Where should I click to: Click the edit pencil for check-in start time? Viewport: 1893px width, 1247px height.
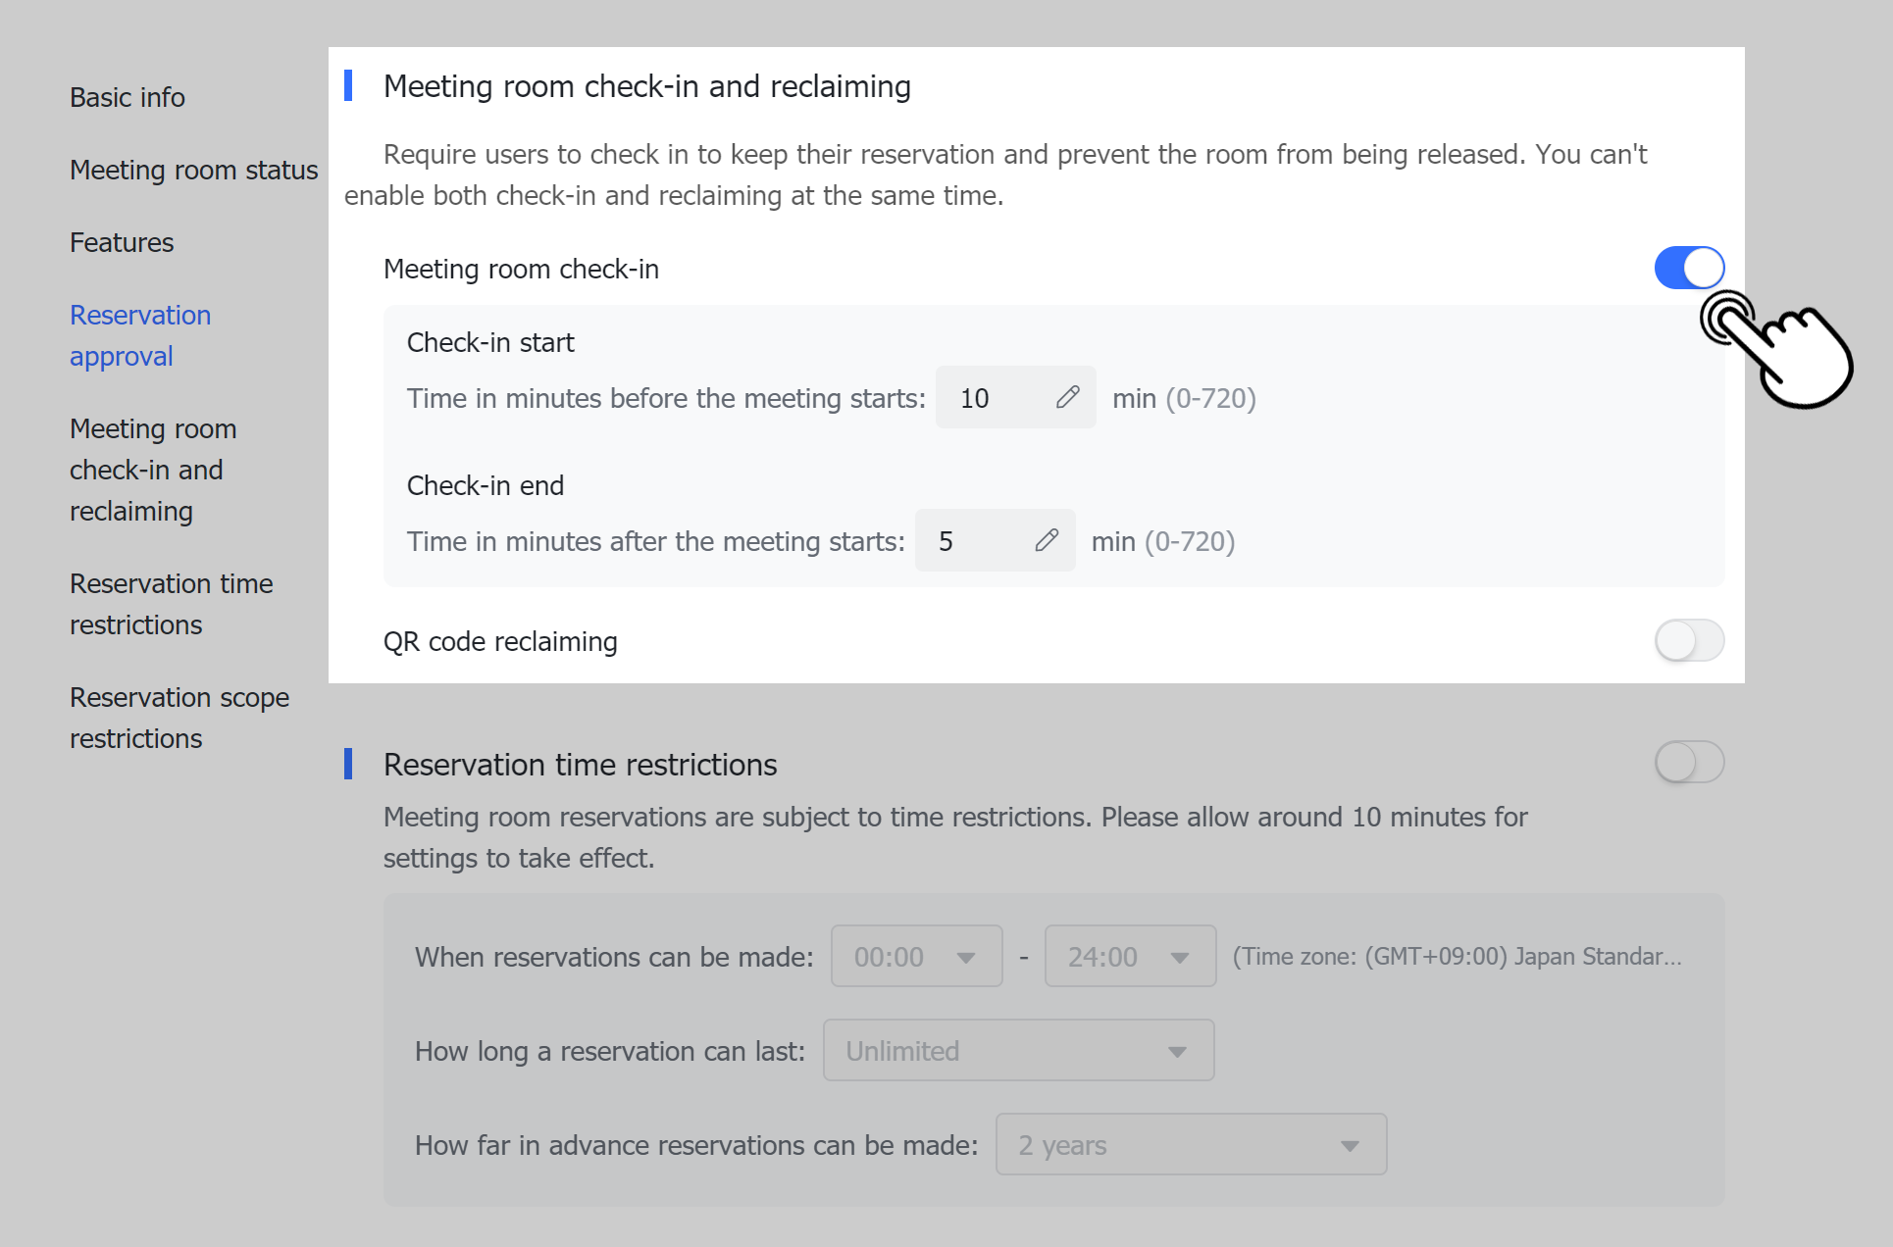[1069, 397]
